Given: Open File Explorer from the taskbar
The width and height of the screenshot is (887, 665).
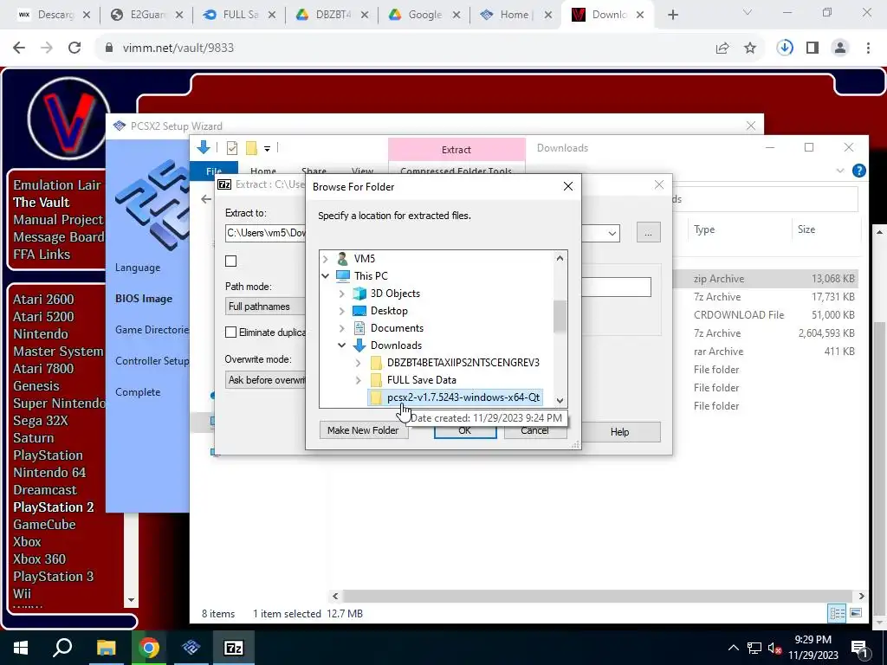Looking at the screenshot, I should [106, 648].
